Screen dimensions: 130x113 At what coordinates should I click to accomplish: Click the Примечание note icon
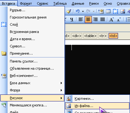coord(4,53)
